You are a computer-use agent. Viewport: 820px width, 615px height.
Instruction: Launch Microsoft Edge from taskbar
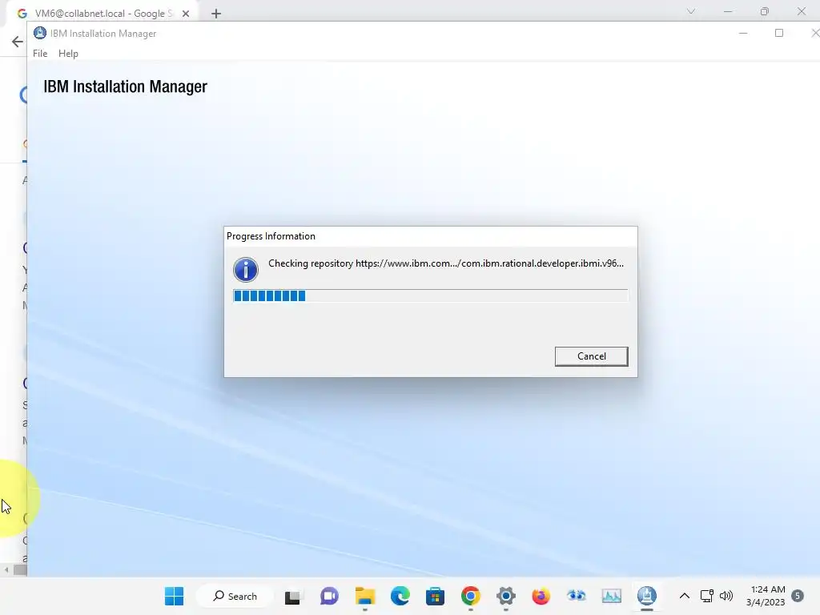(400, 596)
